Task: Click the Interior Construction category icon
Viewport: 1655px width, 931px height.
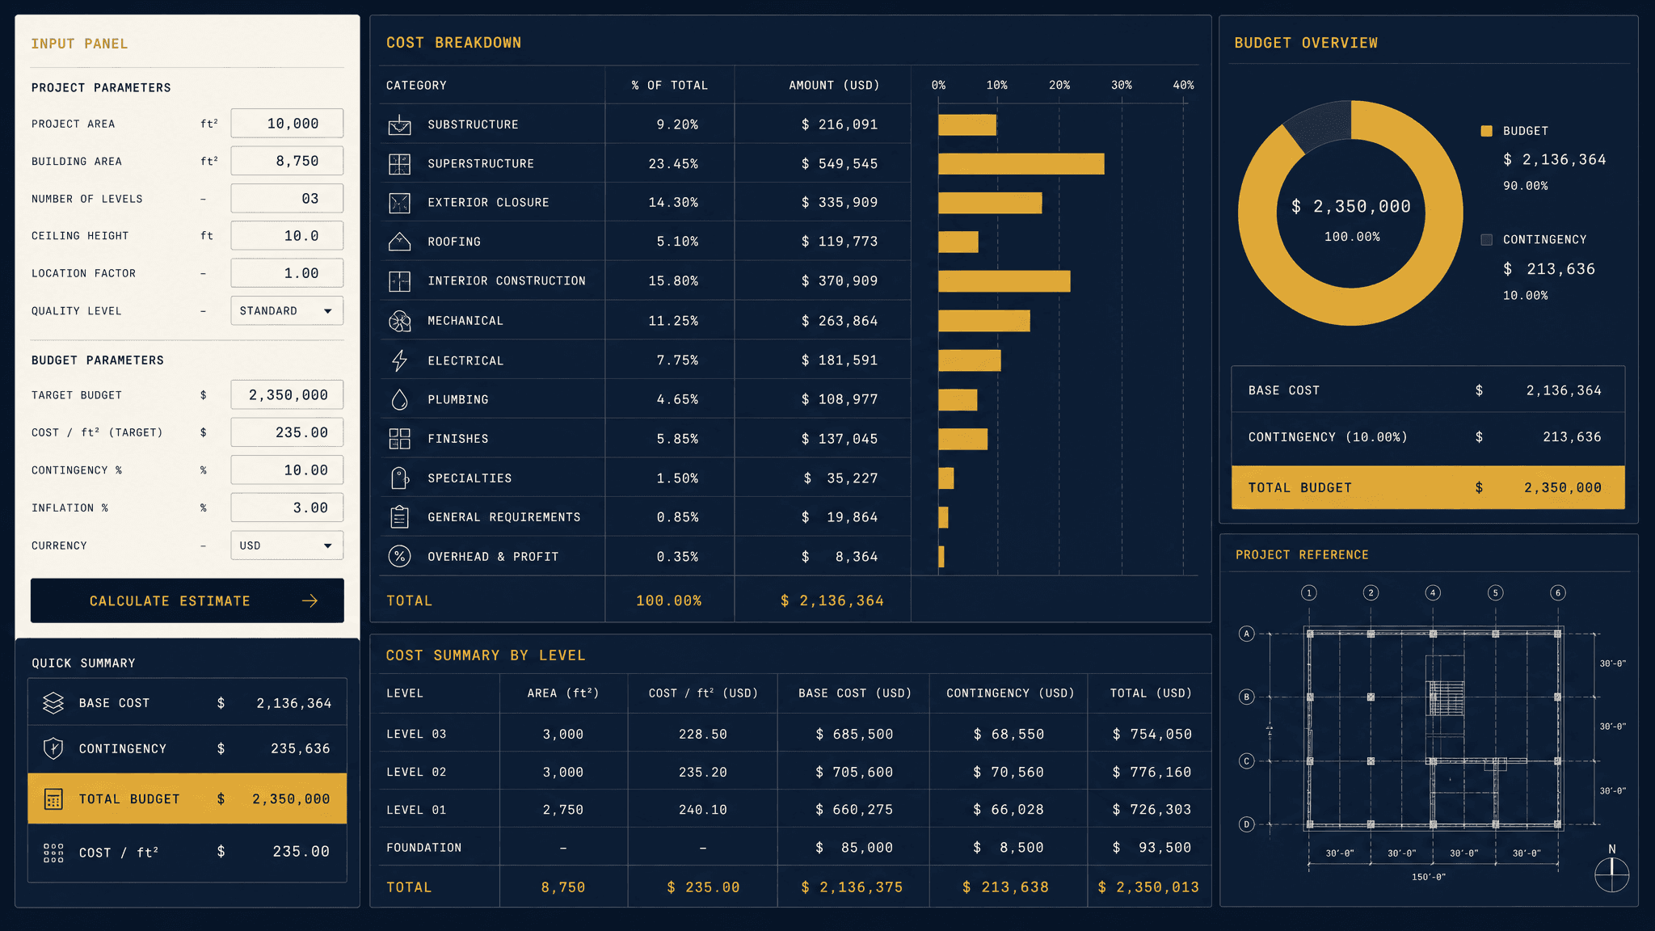Action: [x=399, y=281]
